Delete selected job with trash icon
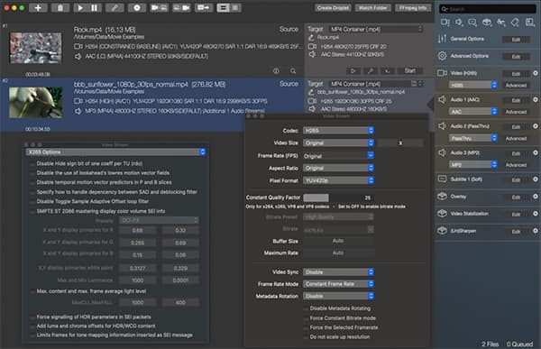The height and width of the screenshot is (349, 541). click(60, 7)
